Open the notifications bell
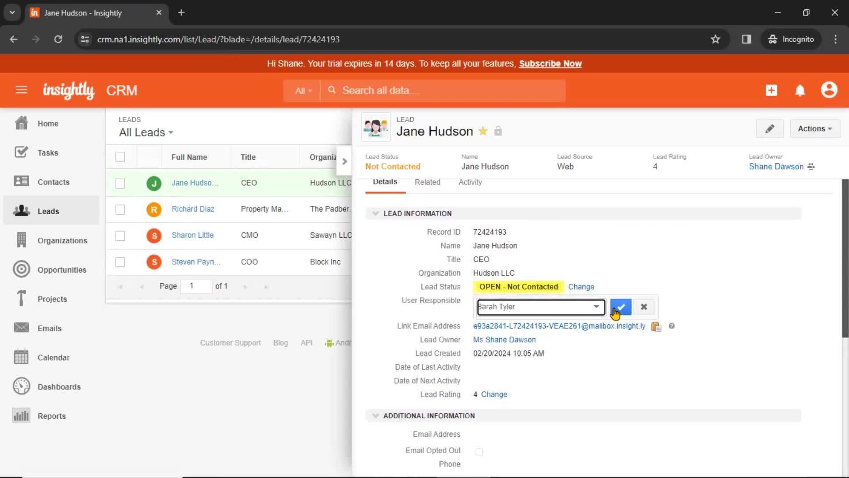849x478 pixels. [800, 90]
